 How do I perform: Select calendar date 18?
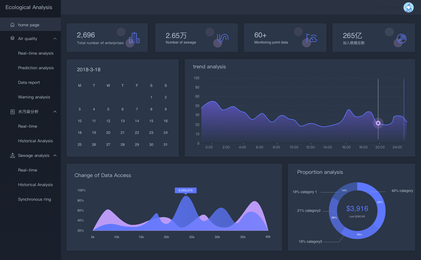coord(79,133)
